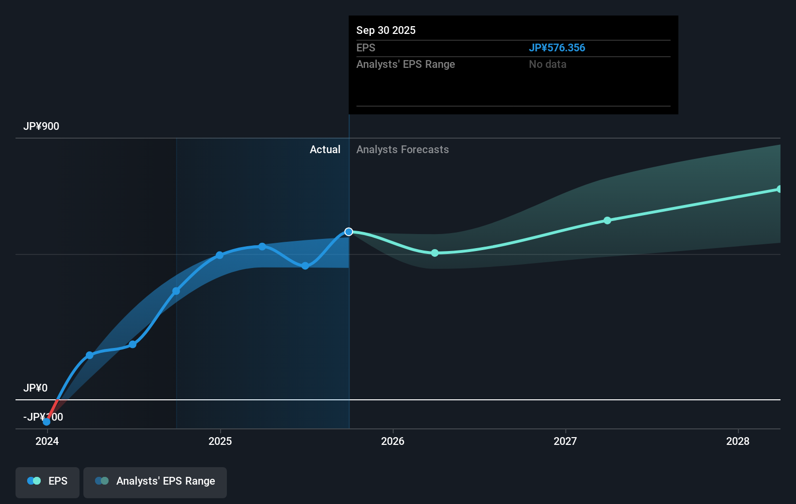Viewport: 796px width, 504px height.
Task: Expand the Analysts' EPS Range row showing No data
Action: (406, 64)
